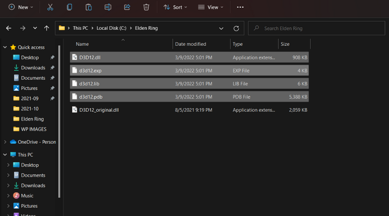Click the Search Elden Ring field
389x216 pixels.
pos(316,28)
